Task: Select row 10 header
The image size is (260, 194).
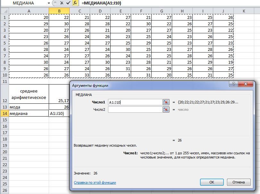Action: coord(5,75)
